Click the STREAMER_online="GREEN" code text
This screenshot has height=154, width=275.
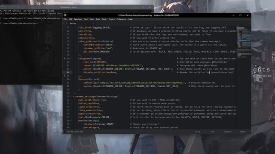pos(99,45)
